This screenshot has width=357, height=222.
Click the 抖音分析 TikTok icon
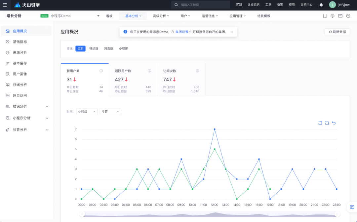pos(8,130)
